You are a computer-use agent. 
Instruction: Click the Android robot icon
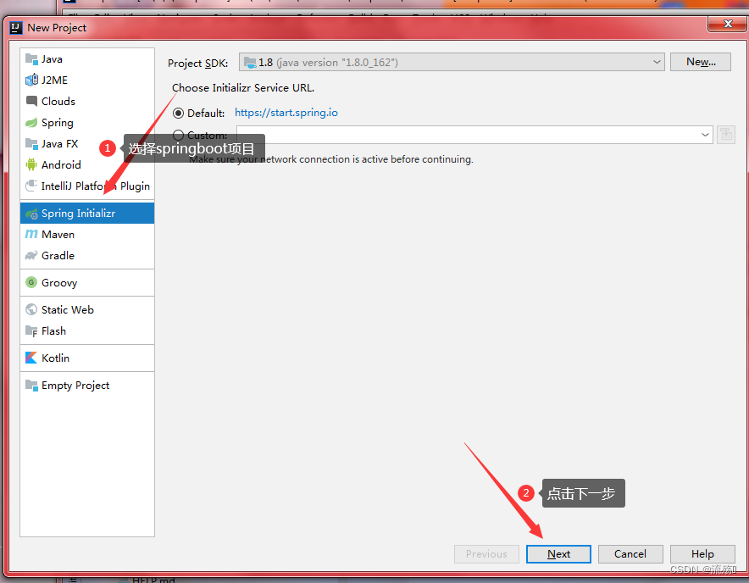[x=31, y=165]
